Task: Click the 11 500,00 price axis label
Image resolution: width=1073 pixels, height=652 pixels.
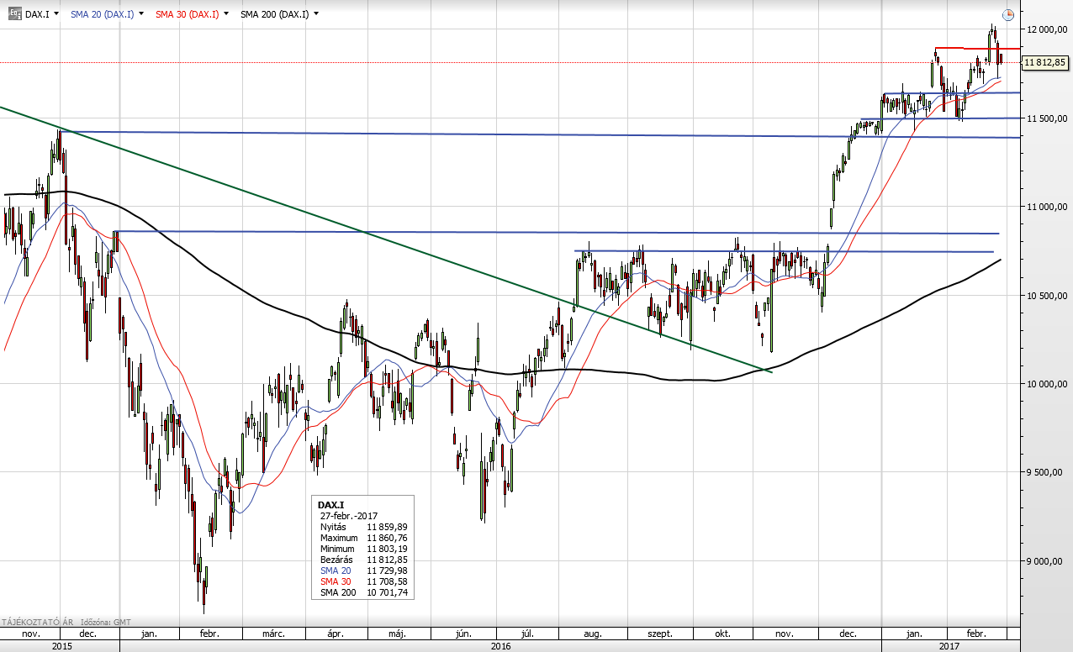Action: point(1047,118)
